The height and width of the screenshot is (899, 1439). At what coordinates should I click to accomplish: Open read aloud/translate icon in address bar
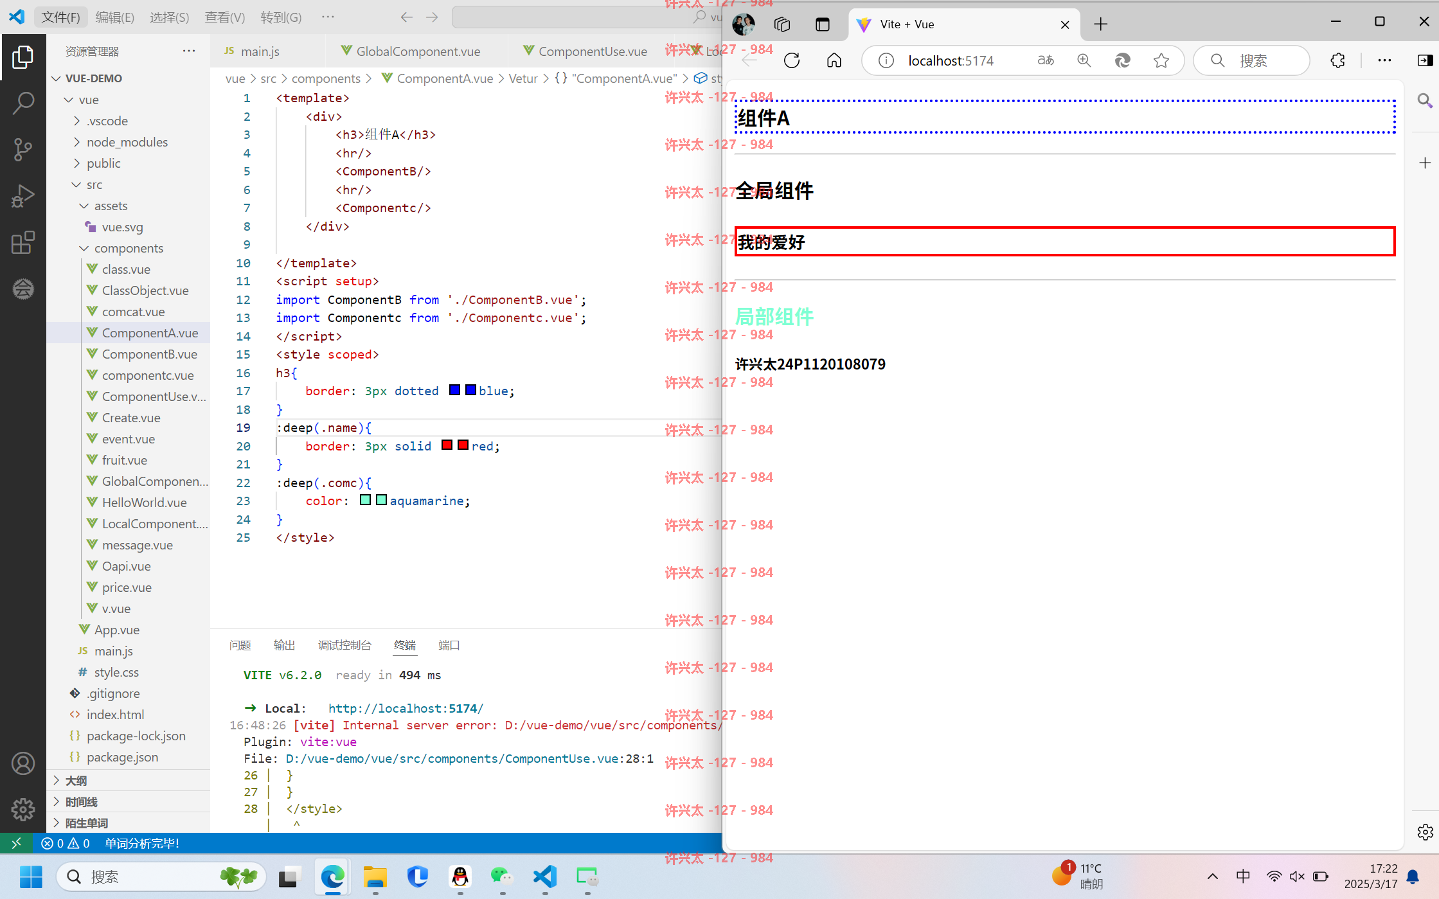pos(1046,60)
